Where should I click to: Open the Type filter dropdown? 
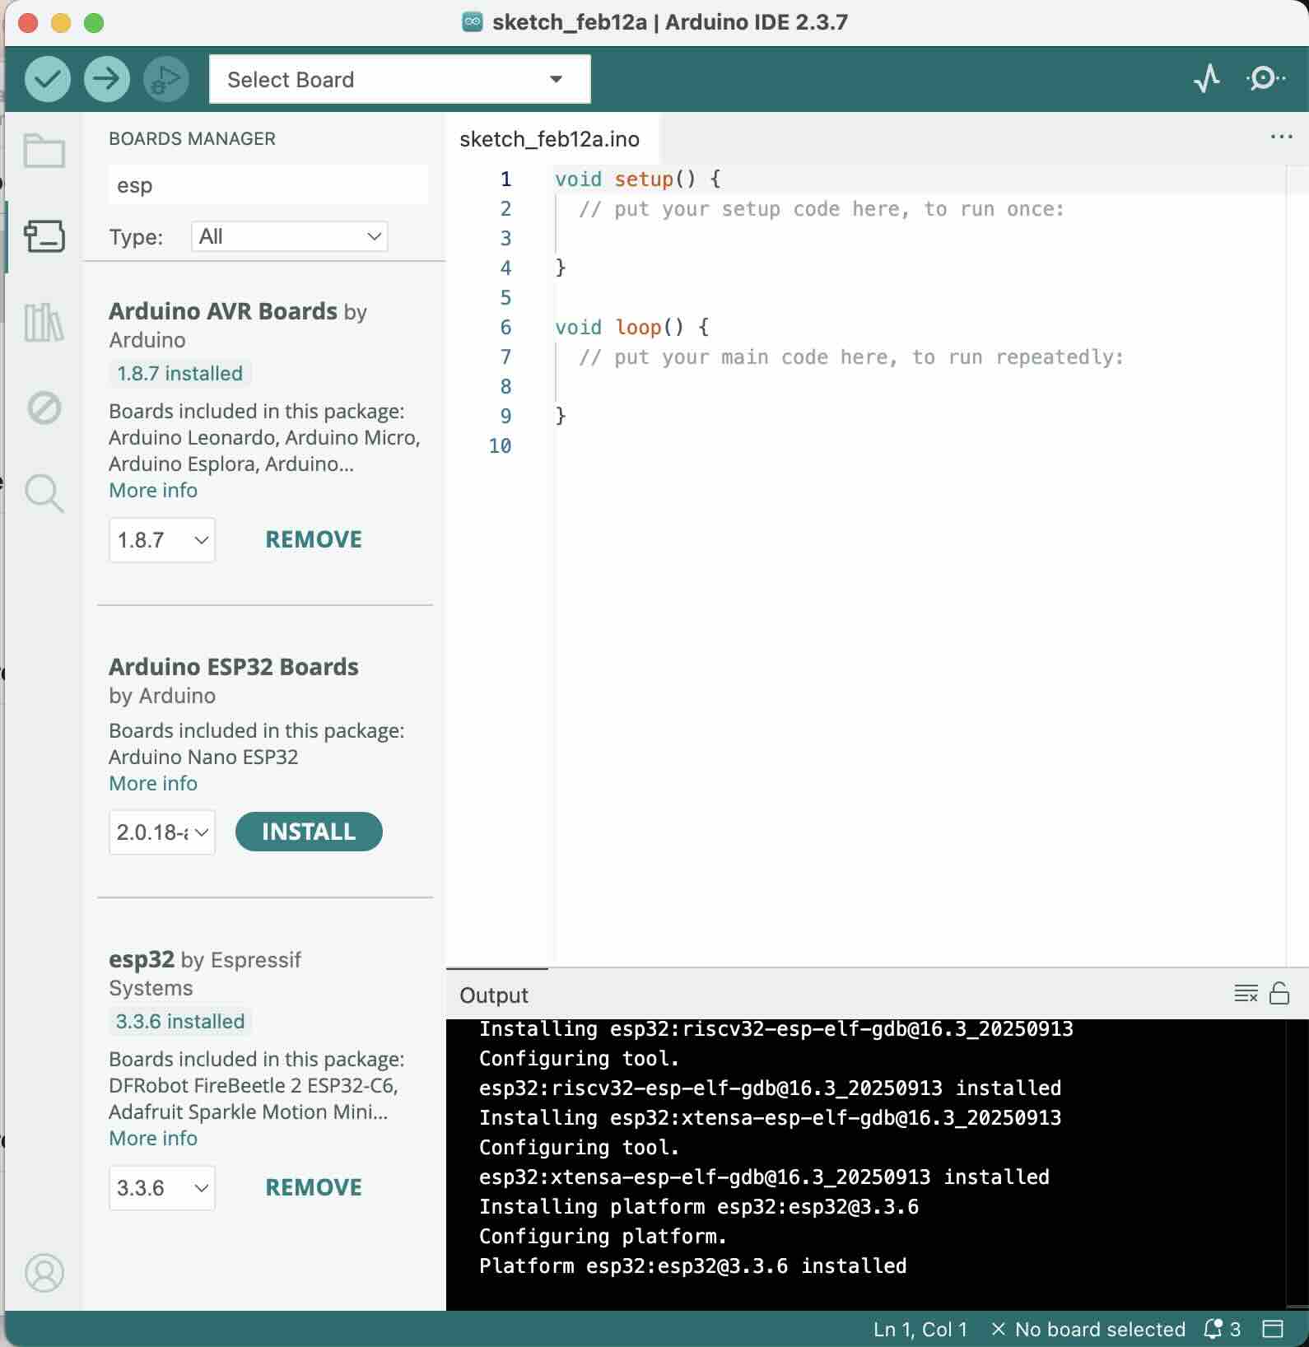290,237
